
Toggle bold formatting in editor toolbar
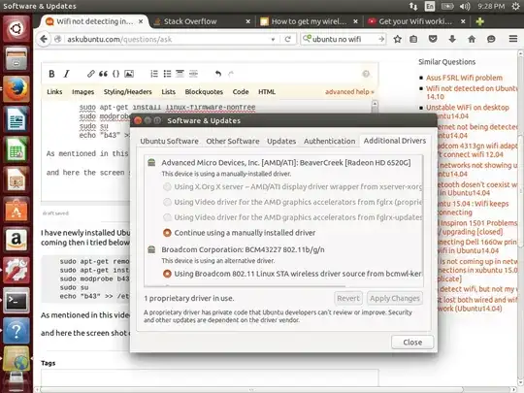[51, 74]
